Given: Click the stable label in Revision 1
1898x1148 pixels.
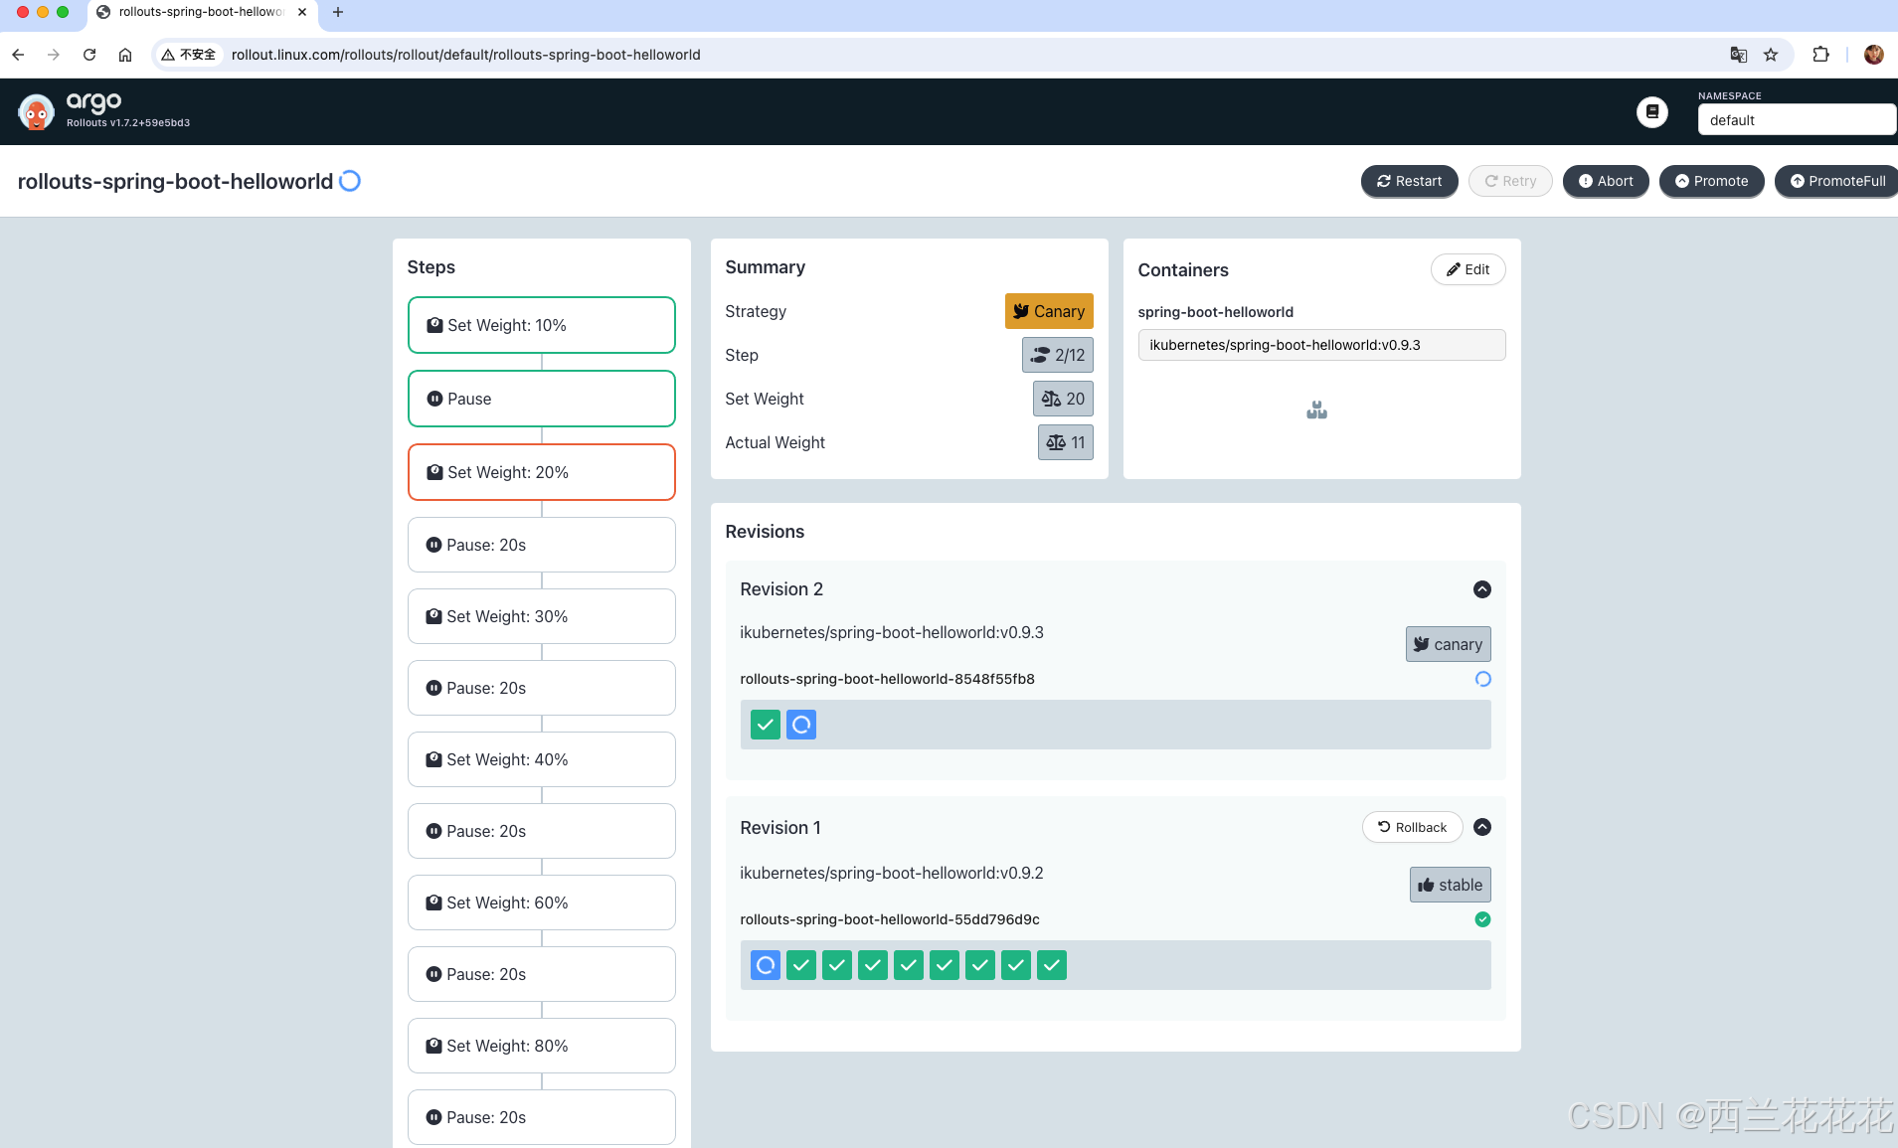Looking at the screenshot, I should pos(1450,885).
